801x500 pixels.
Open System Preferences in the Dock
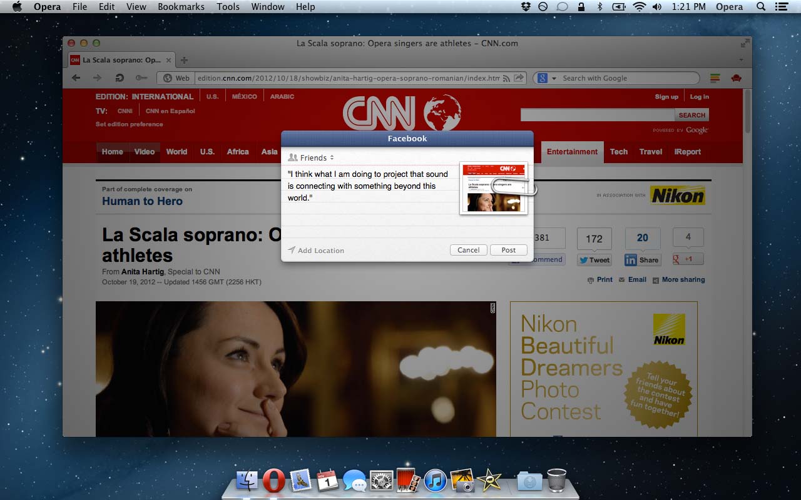pyautogui.click(x=382, y=481)
